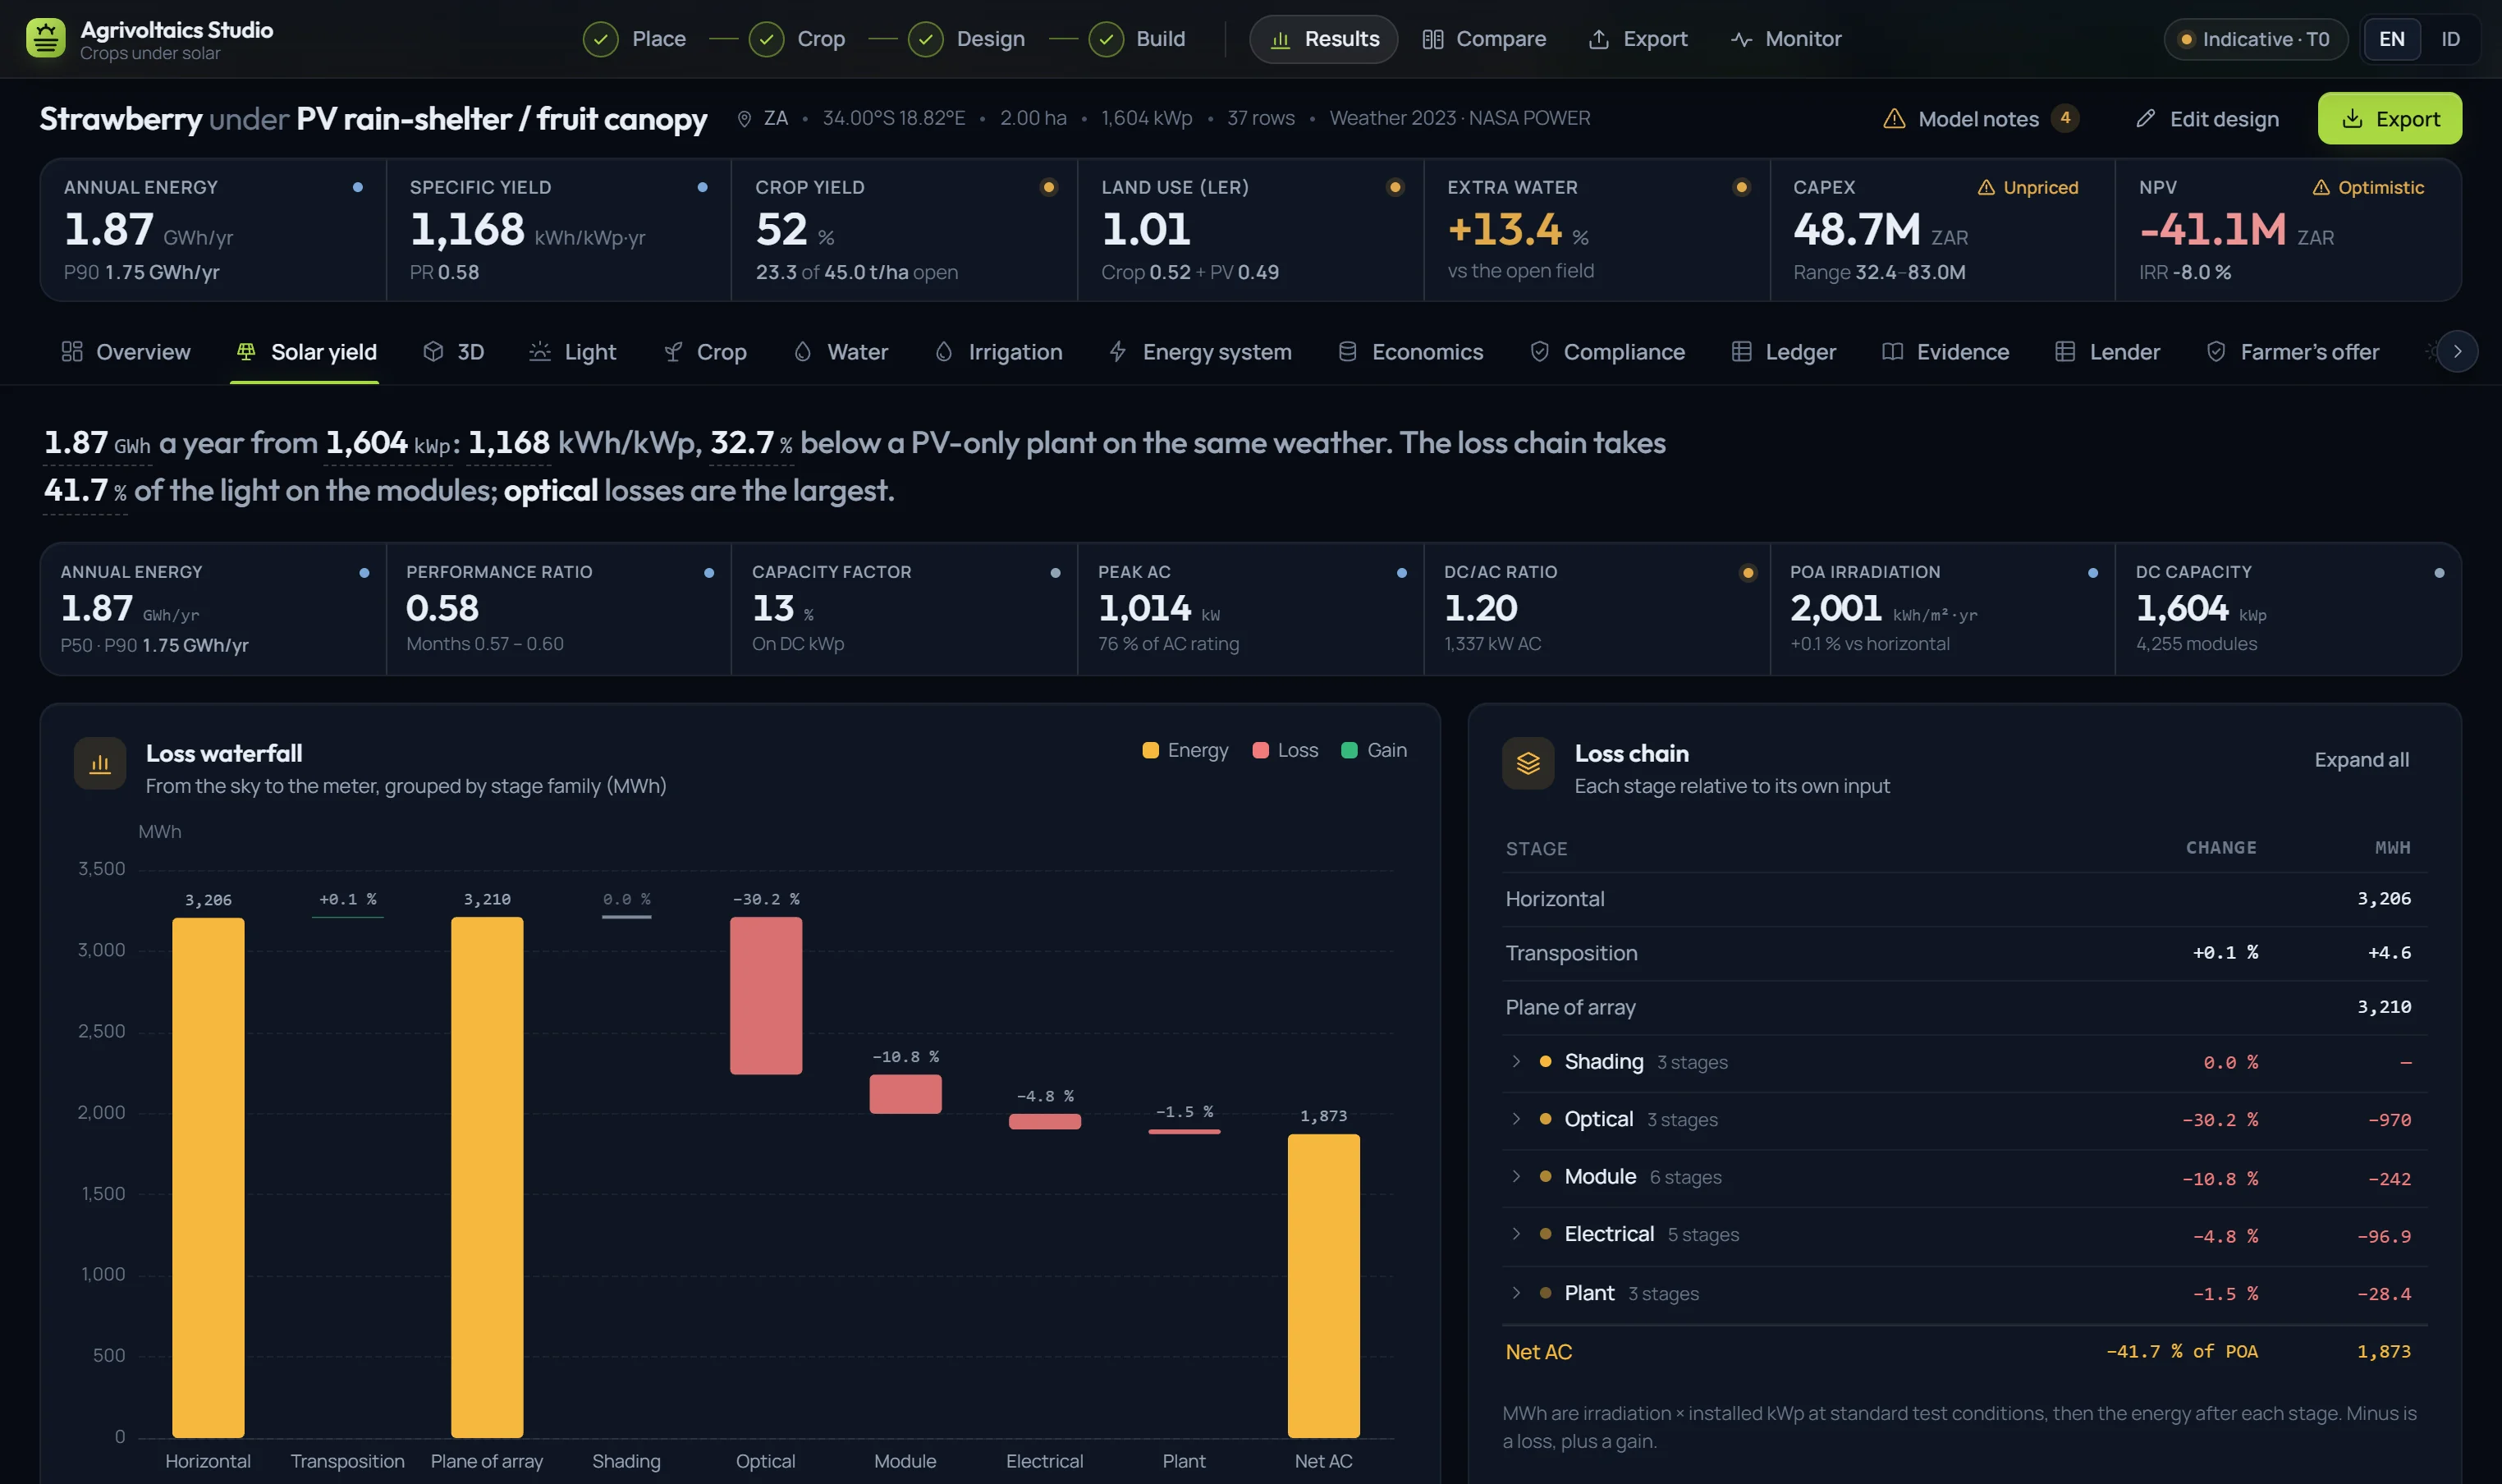This screenshot has height=1484, width=2502.
Task: Click the Monitor pulse icon
Action: 1741,39
